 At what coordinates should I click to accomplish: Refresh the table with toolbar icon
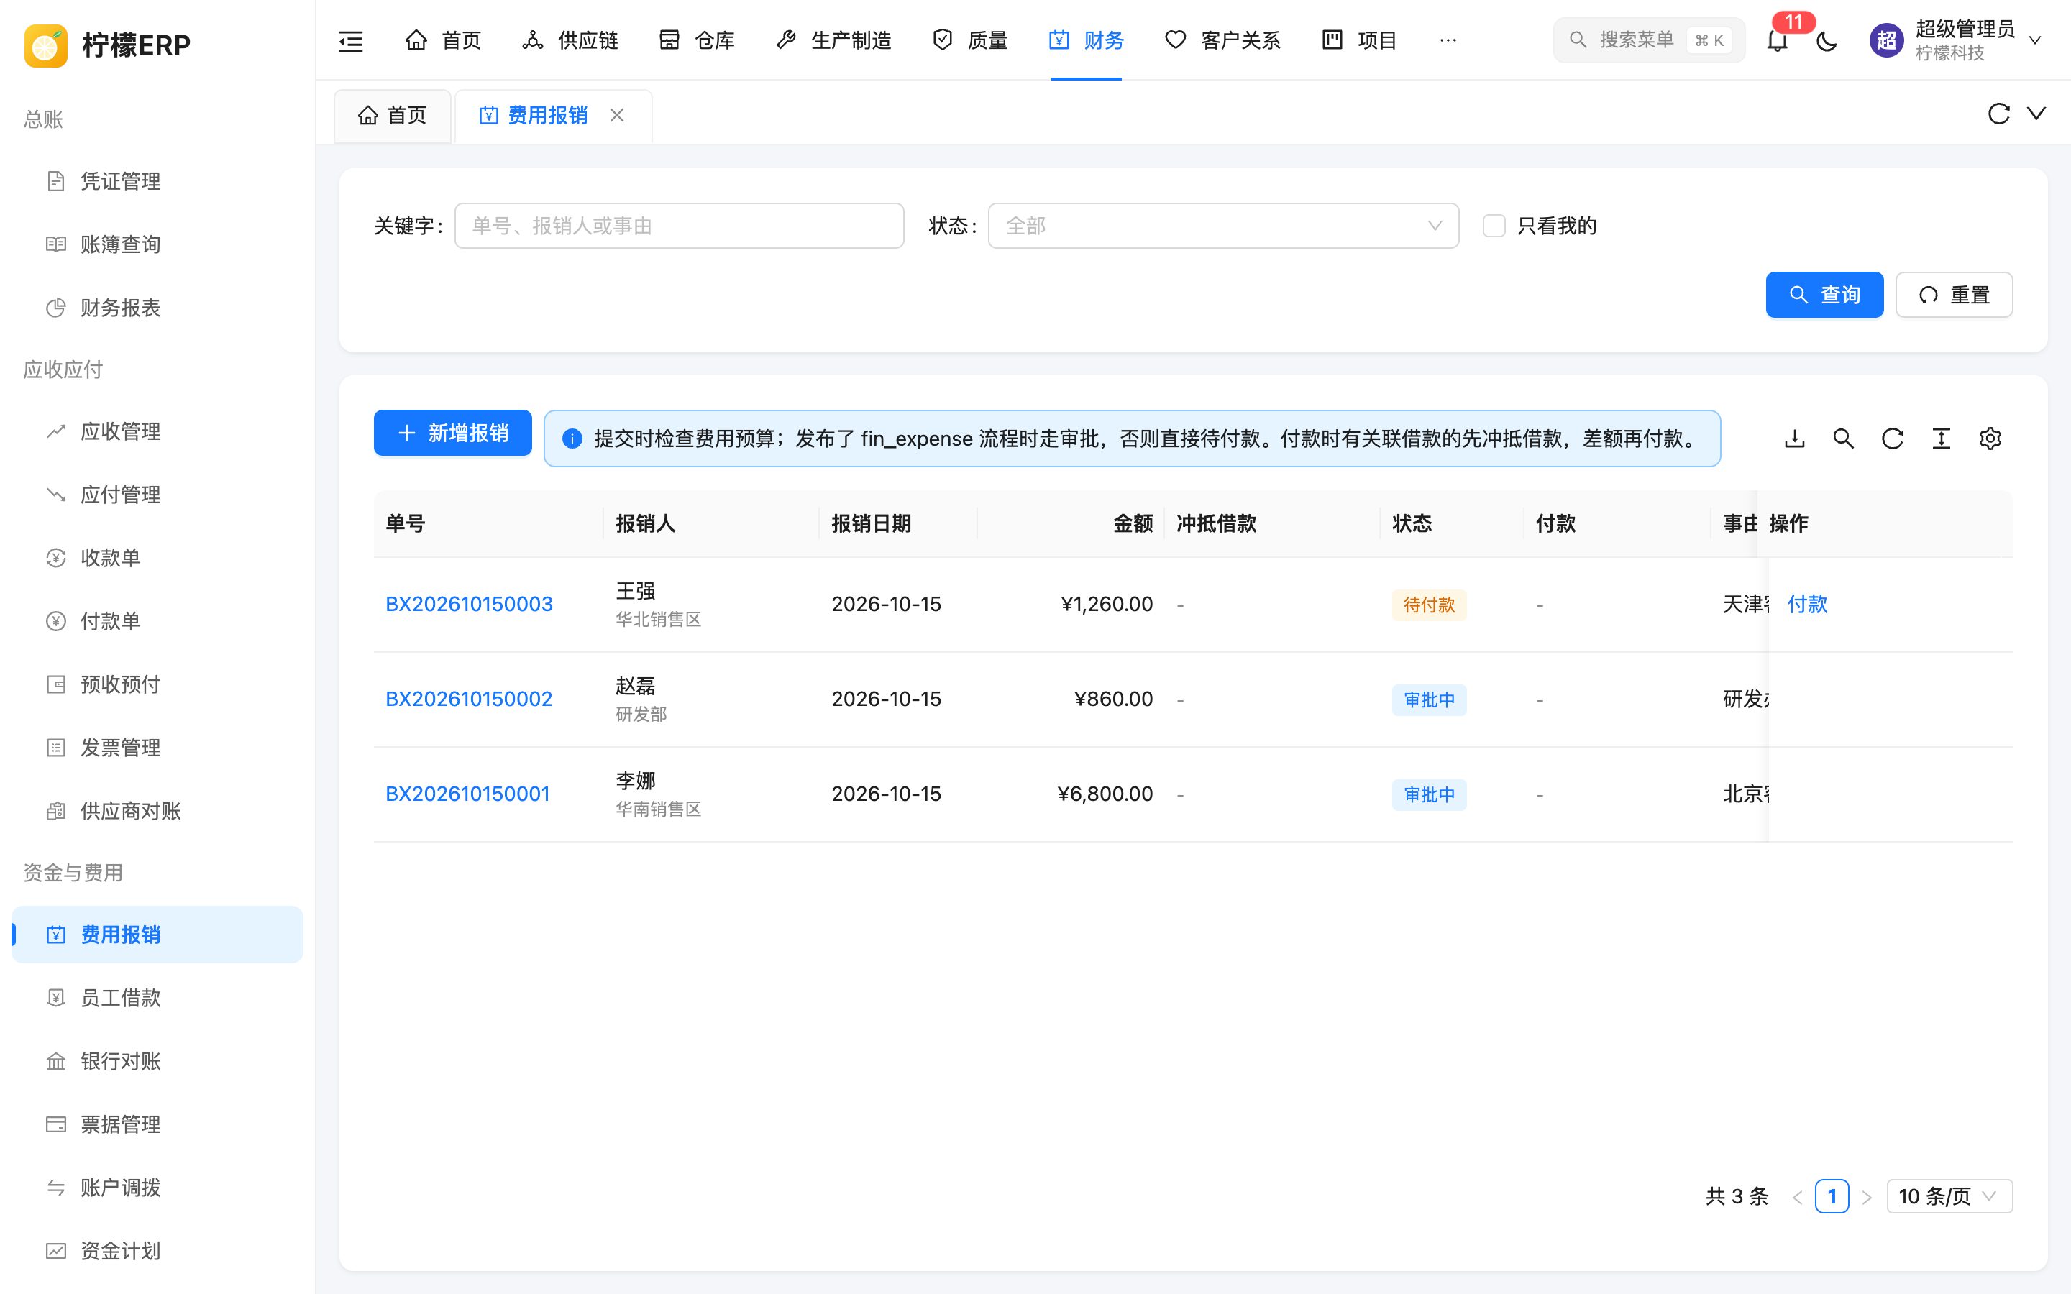1892,439
